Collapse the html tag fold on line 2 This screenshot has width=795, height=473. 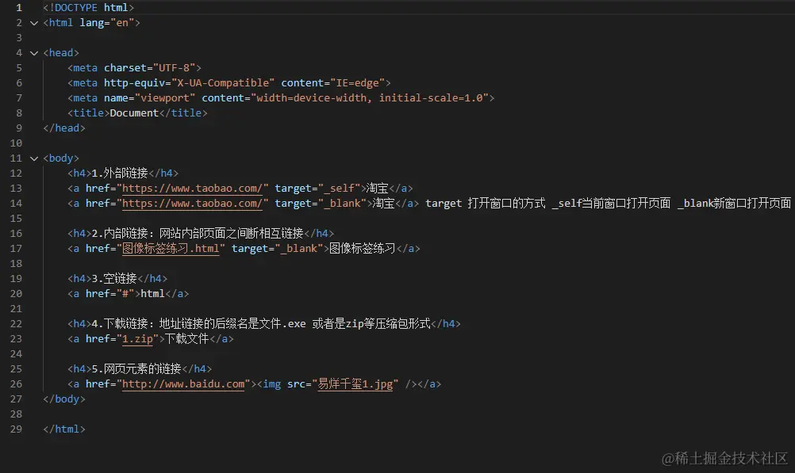[x=34, y=23]
